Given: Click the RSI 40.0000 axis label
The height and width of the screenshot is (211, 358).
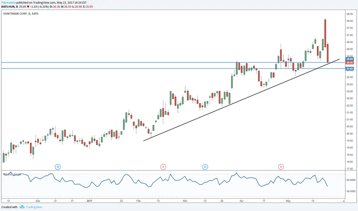Looking at the screenshot, I should tap(351, 191).
